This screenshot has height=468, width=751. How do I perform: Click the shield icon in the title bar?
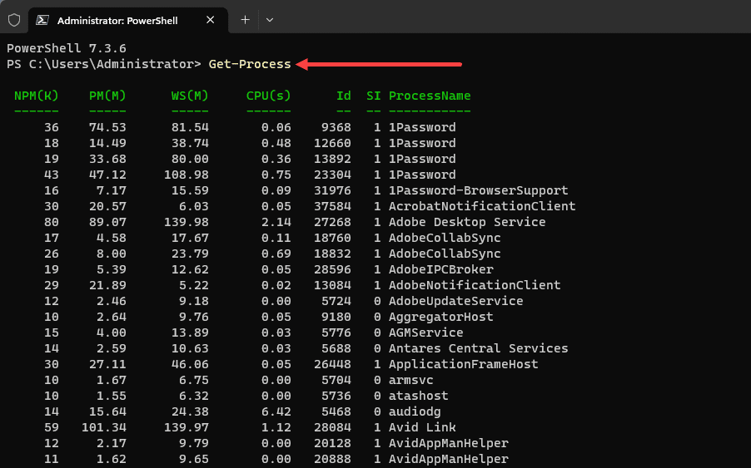[14, 20]
